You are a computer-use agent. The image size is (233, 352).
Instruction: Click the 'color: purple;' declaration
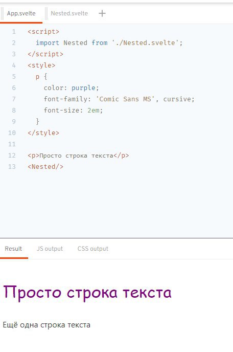[72, 87]
